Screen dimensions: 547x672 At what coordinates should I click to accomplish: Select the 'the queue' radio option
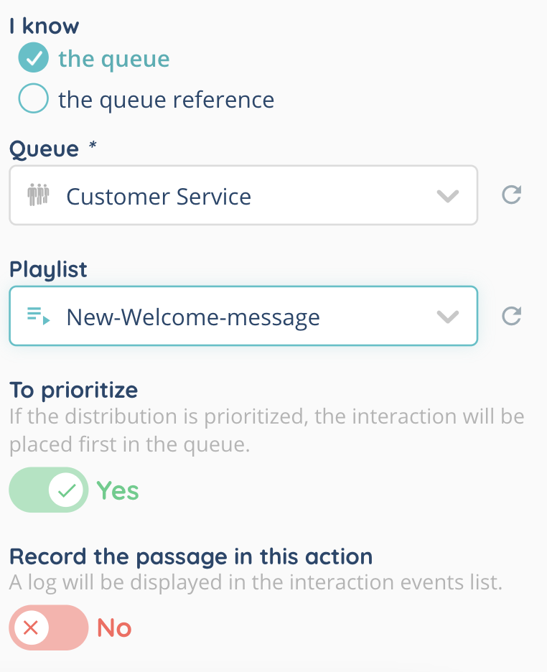point(34,58)
